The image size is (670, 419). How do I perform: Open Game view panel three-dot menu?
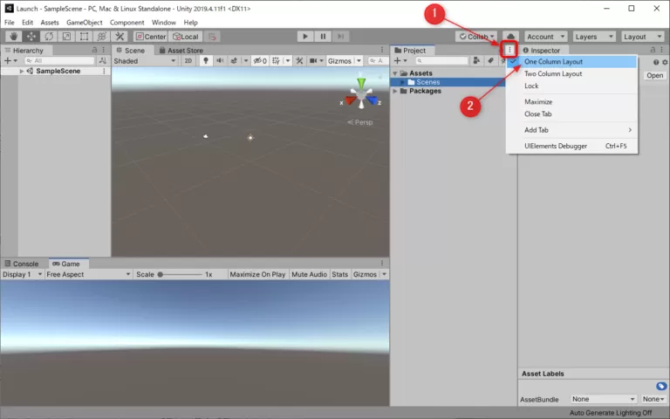point(382,263)
